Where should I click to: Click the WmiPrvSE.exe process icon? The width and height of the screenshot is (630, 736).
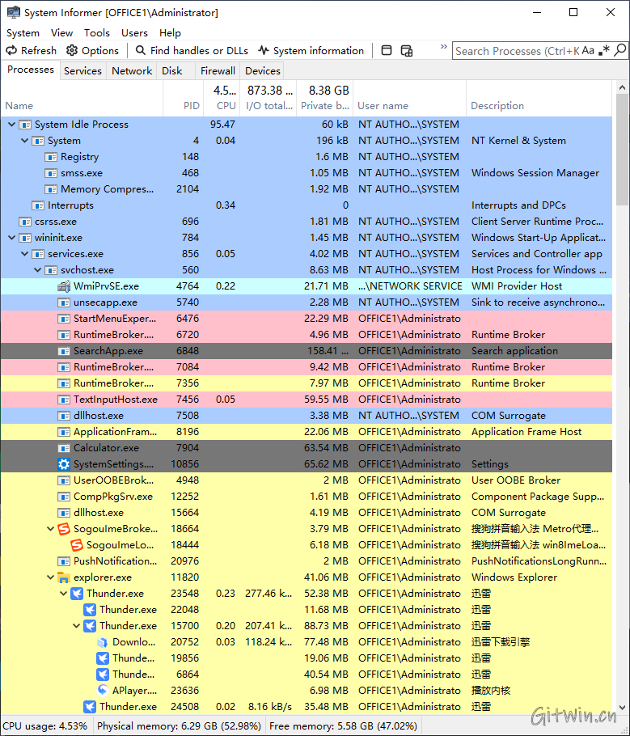pyautogui.click(x=64, y=286)
